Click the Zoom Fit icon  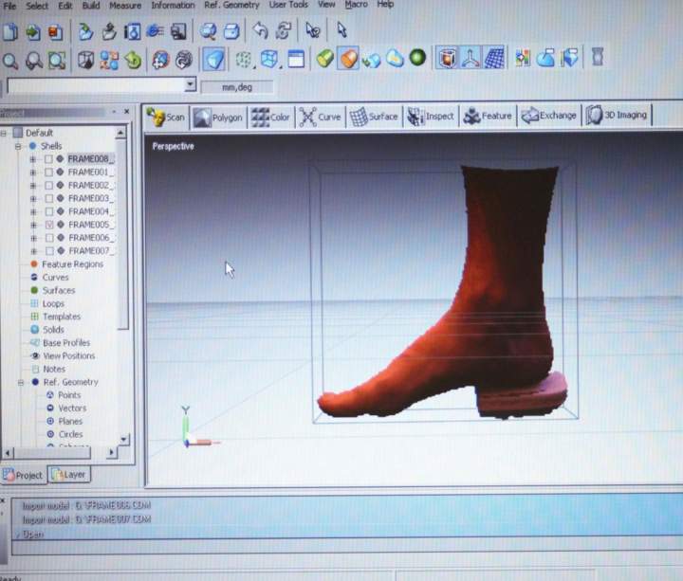pos(57,61)
